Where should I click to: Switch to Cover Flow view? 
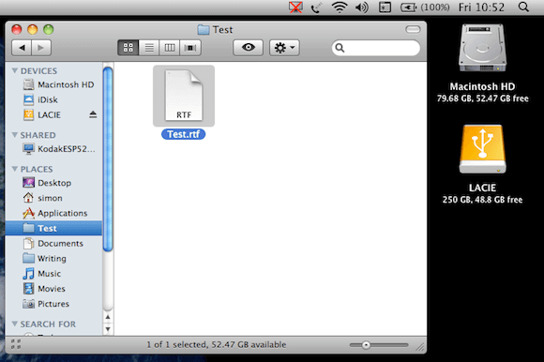click(x=190, y=48)
